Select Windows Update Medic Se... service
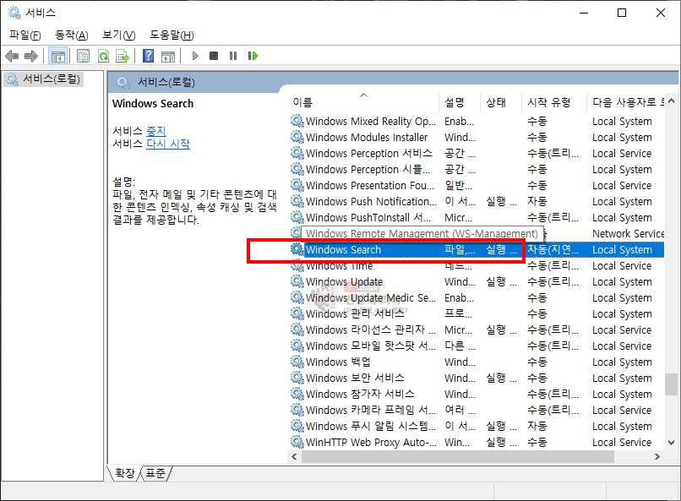 (x=477, y=298)
